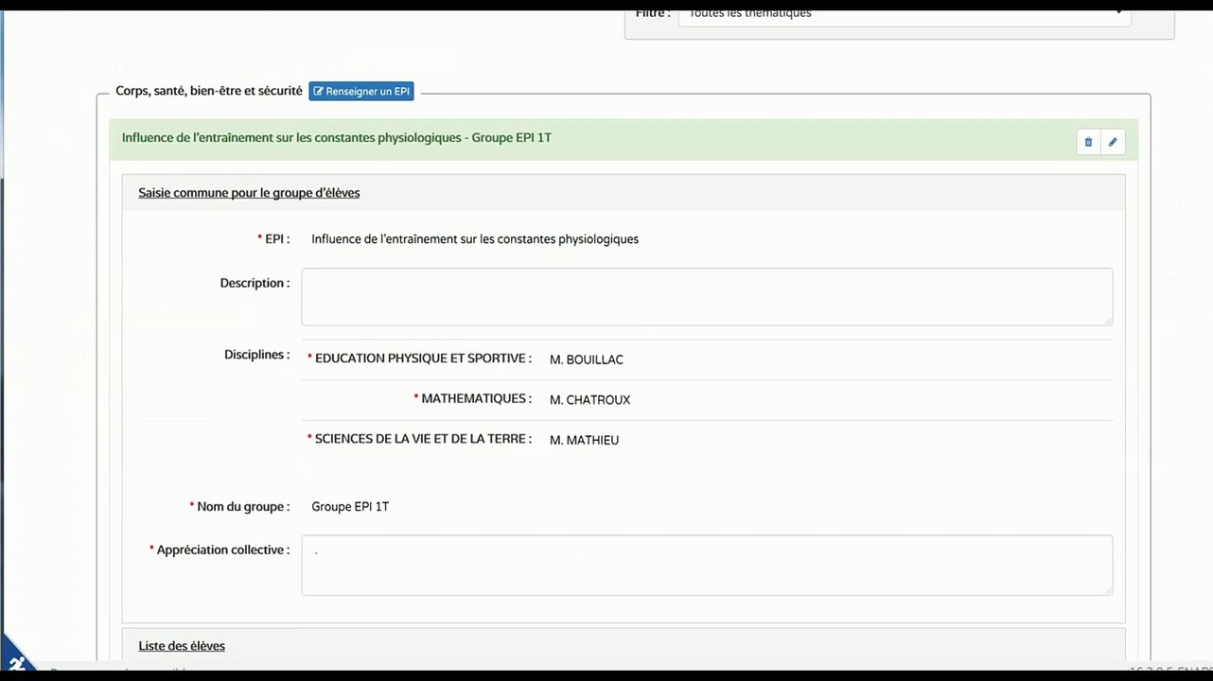
Task: Expand the 'Liste des élèves' section
Action: (x=182, y=646)
